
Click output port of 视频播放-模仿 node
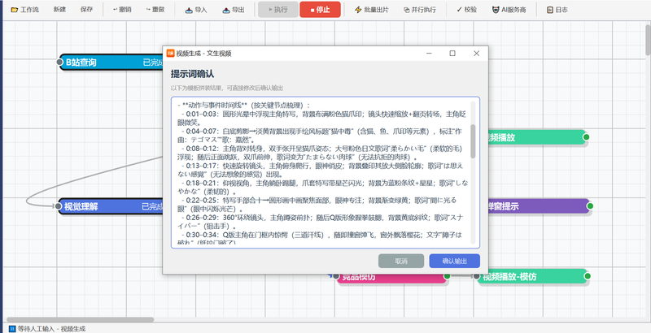588,276
